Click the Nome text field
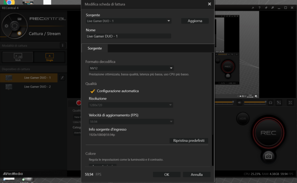Image resolution: width=297 pixels, height=183 pixels. [128, 36]
